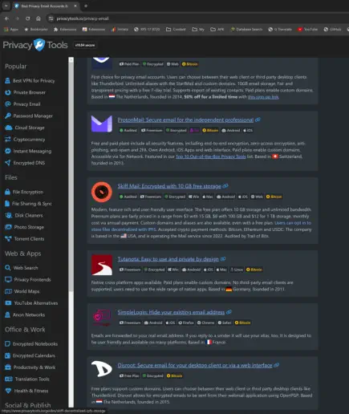Open the tab search dropdown arrow
Screen dimensions: 349x414
(6, 6)
